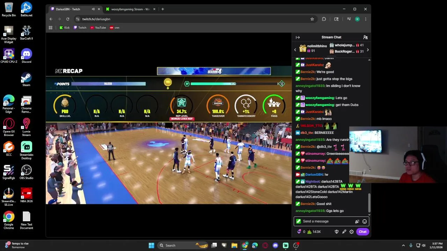Open channel points 143K balance
This screenshot has height=251, width=447.
(x=314, y=232)
